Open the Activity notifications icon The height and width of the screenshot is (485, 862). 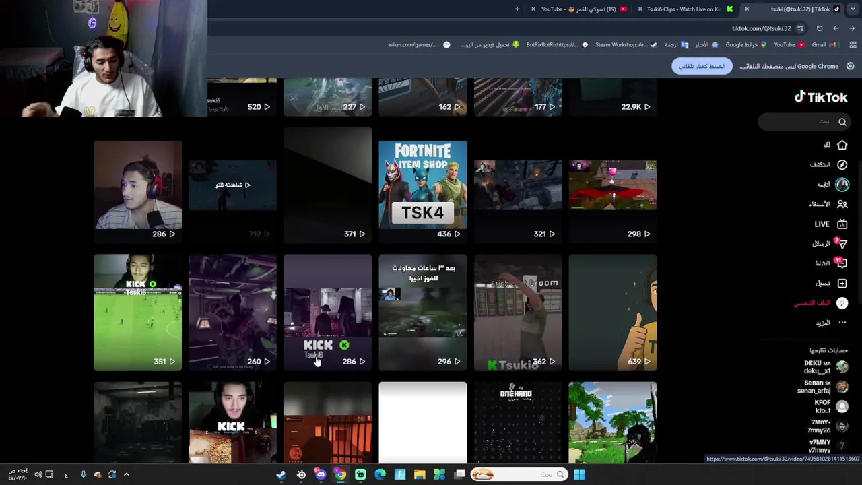pyautogui.click(x=842, y=263)
